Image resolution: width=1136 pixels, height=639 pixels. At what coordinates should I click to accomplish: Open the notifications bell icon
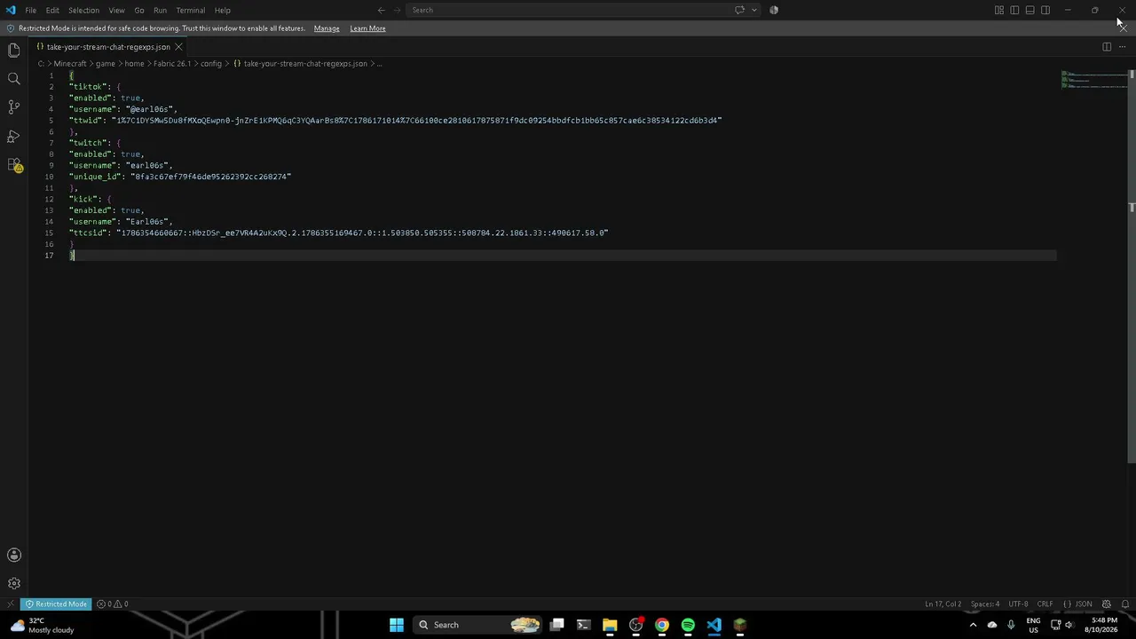[1125, 604]
